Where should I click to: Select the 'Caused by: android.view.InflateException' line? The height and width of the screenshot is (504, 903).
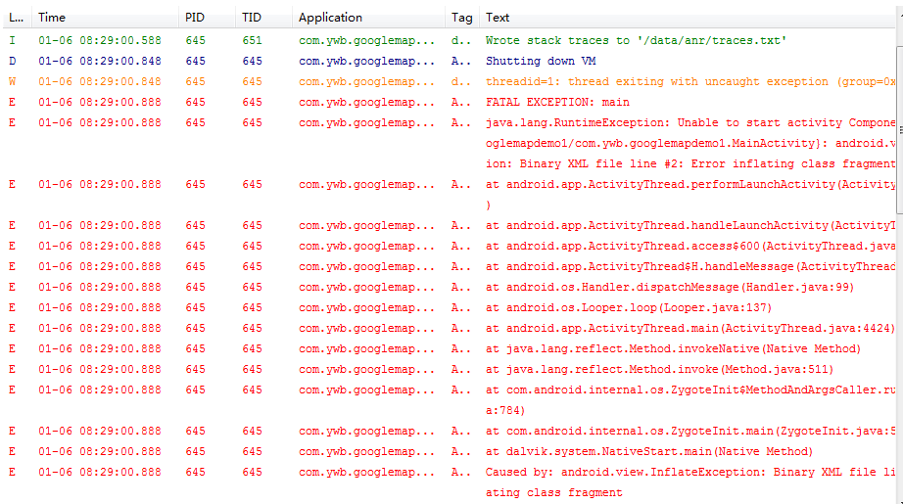tap(450, 482)
